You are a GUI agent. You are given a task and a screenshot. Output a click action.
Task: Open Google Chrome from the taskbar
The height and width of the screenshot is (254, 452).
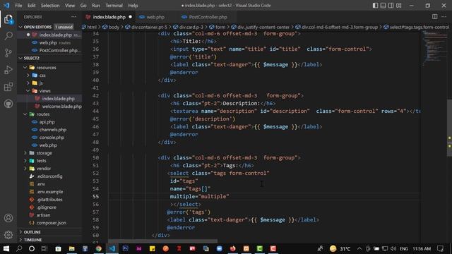(99, 248)
